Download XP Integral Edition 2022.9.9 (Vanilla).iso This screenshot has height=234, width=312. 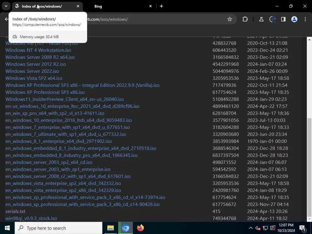pyautogui.click(x=82, y=85)
